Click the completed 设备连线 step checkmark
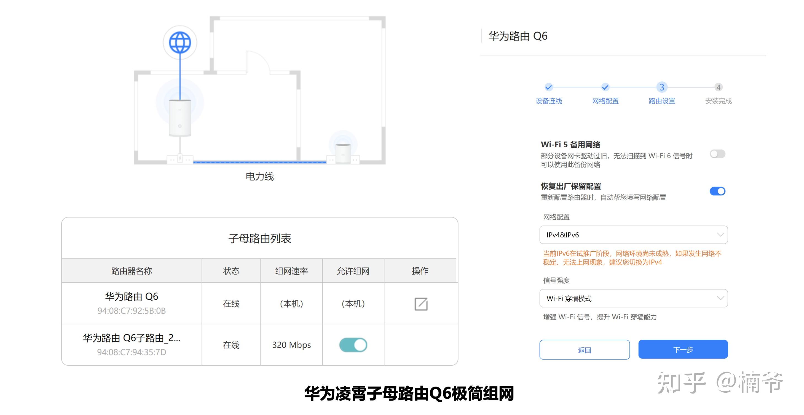 549,87
